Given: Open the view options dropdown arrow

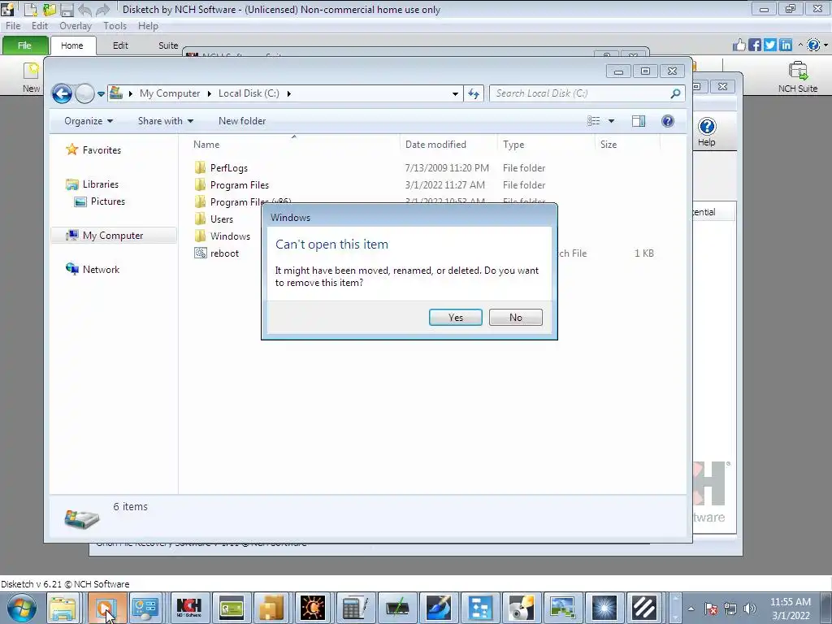Looking at the screenshot, I should point(611,121).
